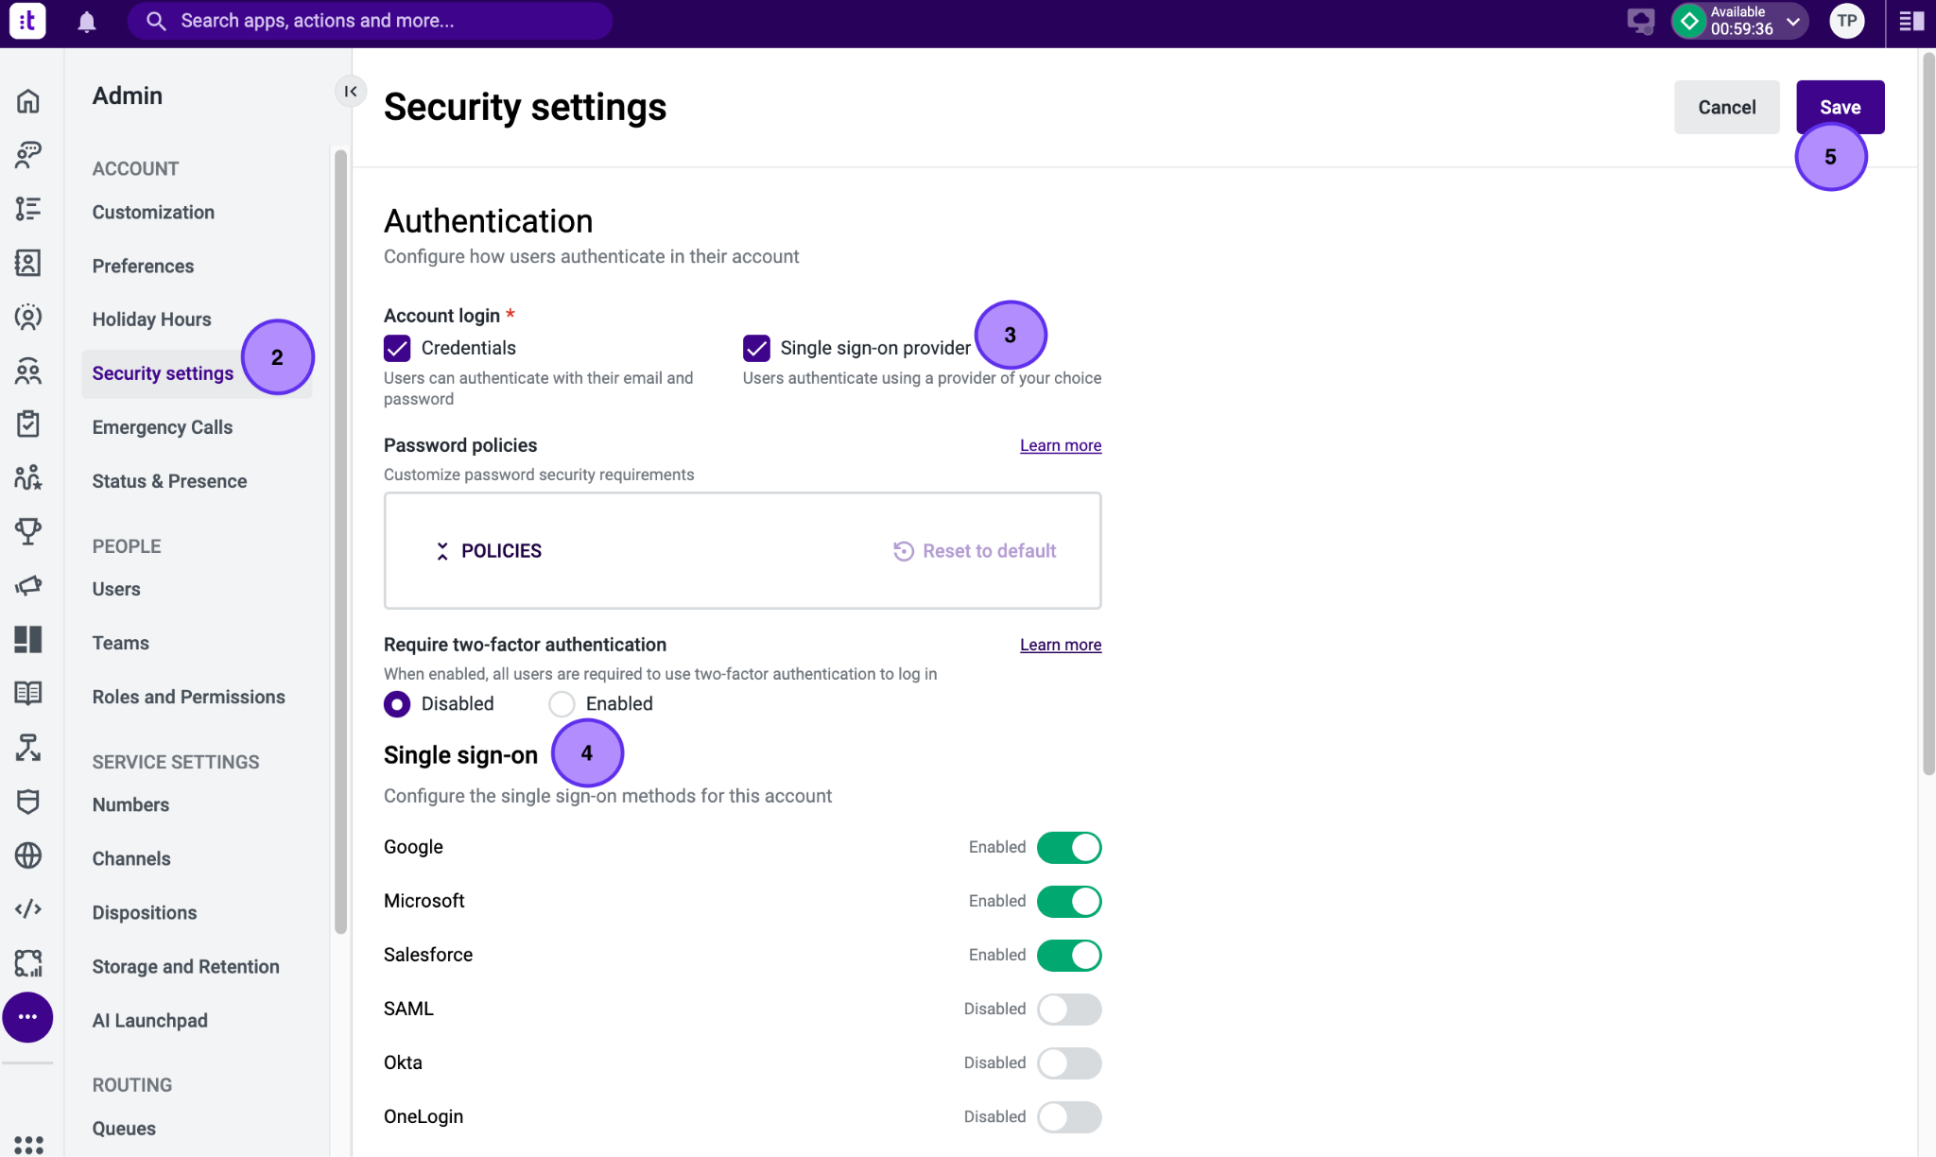The width and height of the screenshot is (1936, 1157).
Task: Open Emergency Calls settings
Action: (x=163, y=427)
